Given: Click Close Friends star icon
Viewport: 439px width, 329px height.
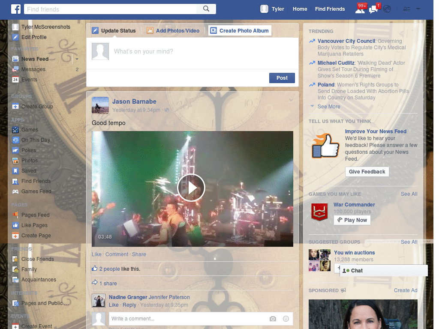Looking at the screenshot, I should coord(15,259).
